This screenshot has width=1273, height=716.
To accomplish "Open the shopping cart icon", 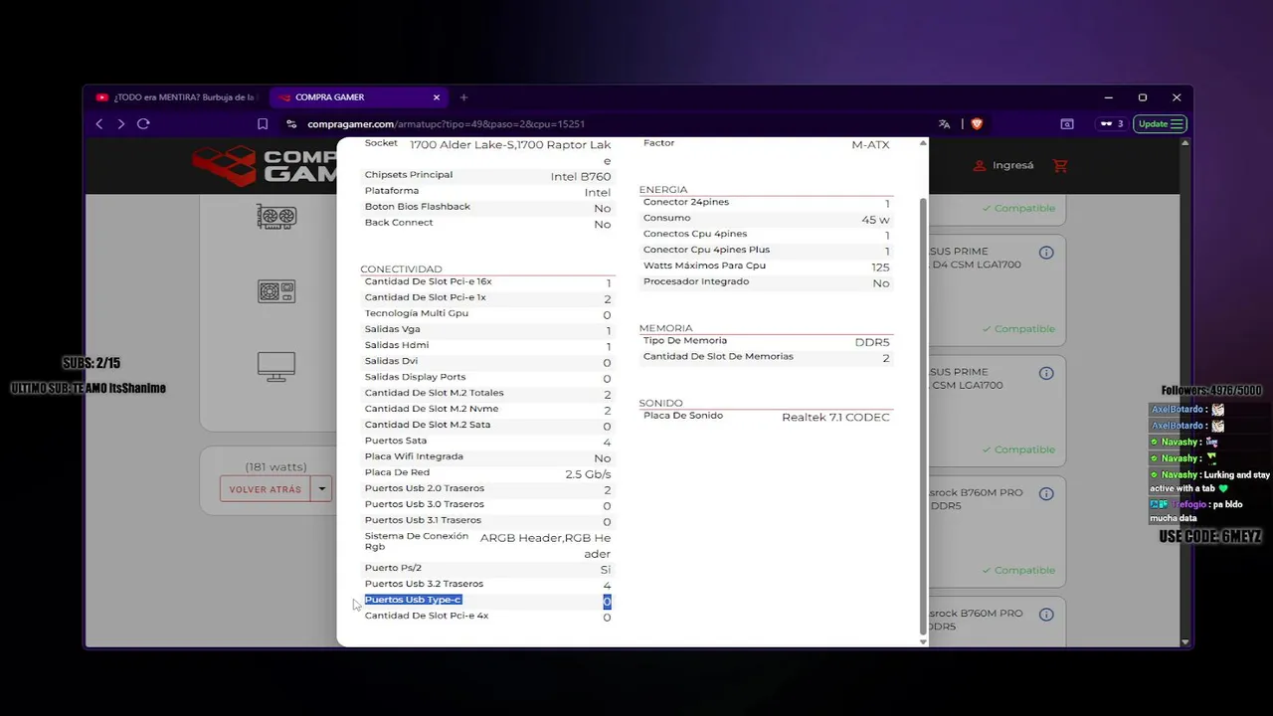I will pyautogui.click(x=1060, y=165).
